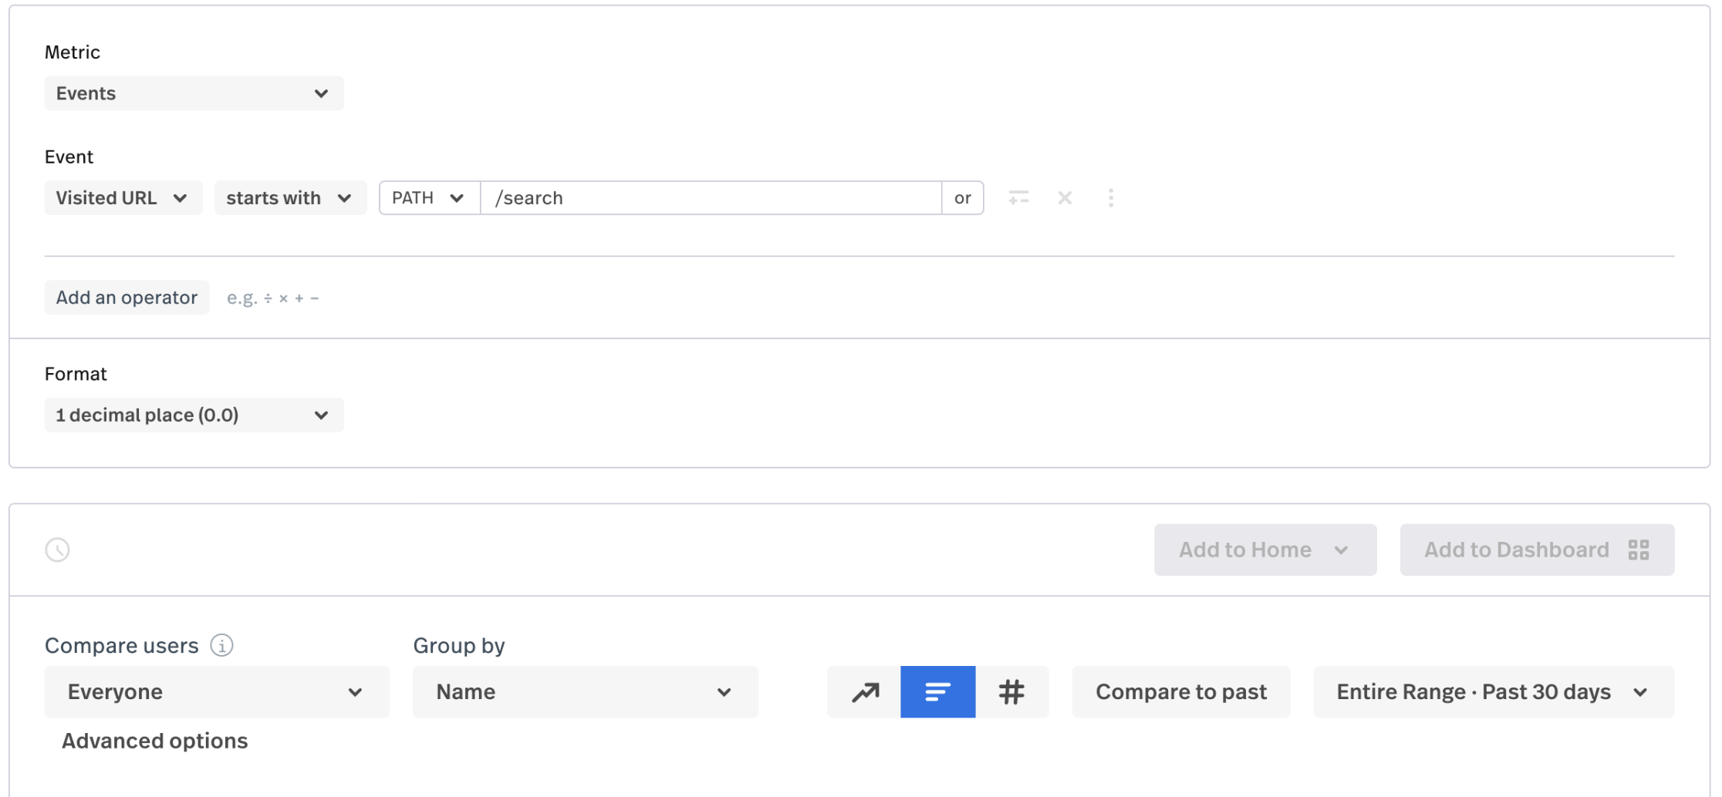Open the PATH selector dropdown

(x=429, y=198)
